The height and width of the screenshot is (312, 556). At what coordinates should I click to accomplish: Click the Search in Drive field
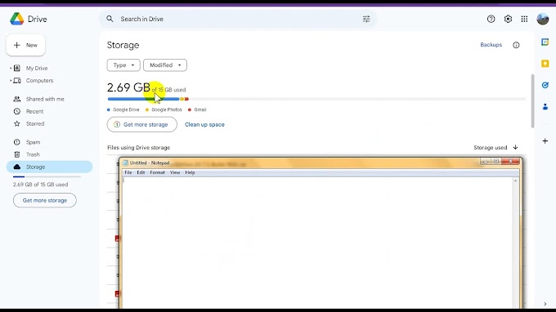(238, 19)
